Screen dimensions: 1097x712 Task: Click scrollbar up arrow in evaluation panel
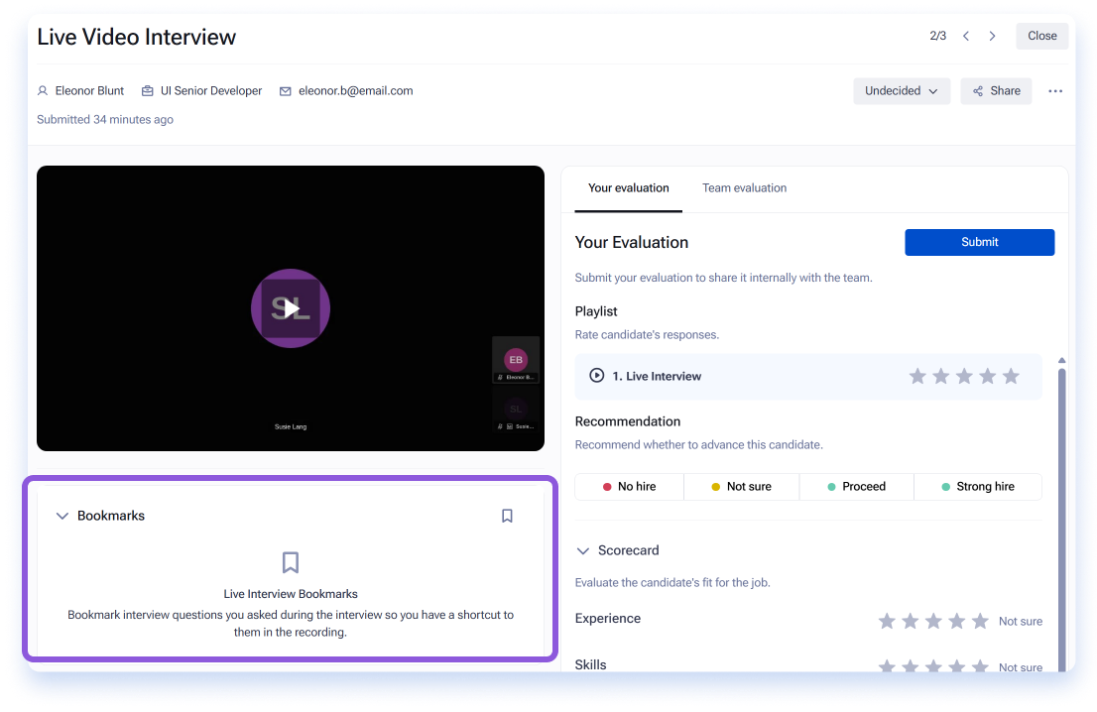point(1061,360)
